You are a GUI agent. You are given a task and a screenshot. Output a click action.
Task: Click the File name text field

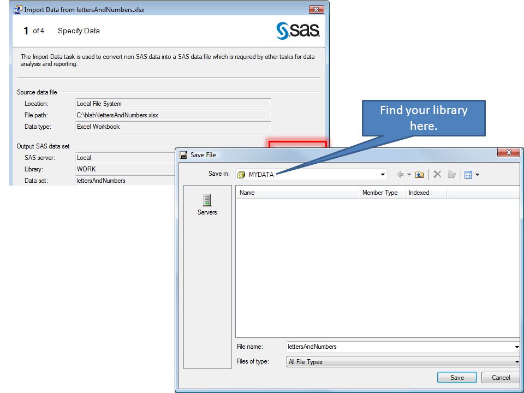pyautogui.click(x=400, y=347)
